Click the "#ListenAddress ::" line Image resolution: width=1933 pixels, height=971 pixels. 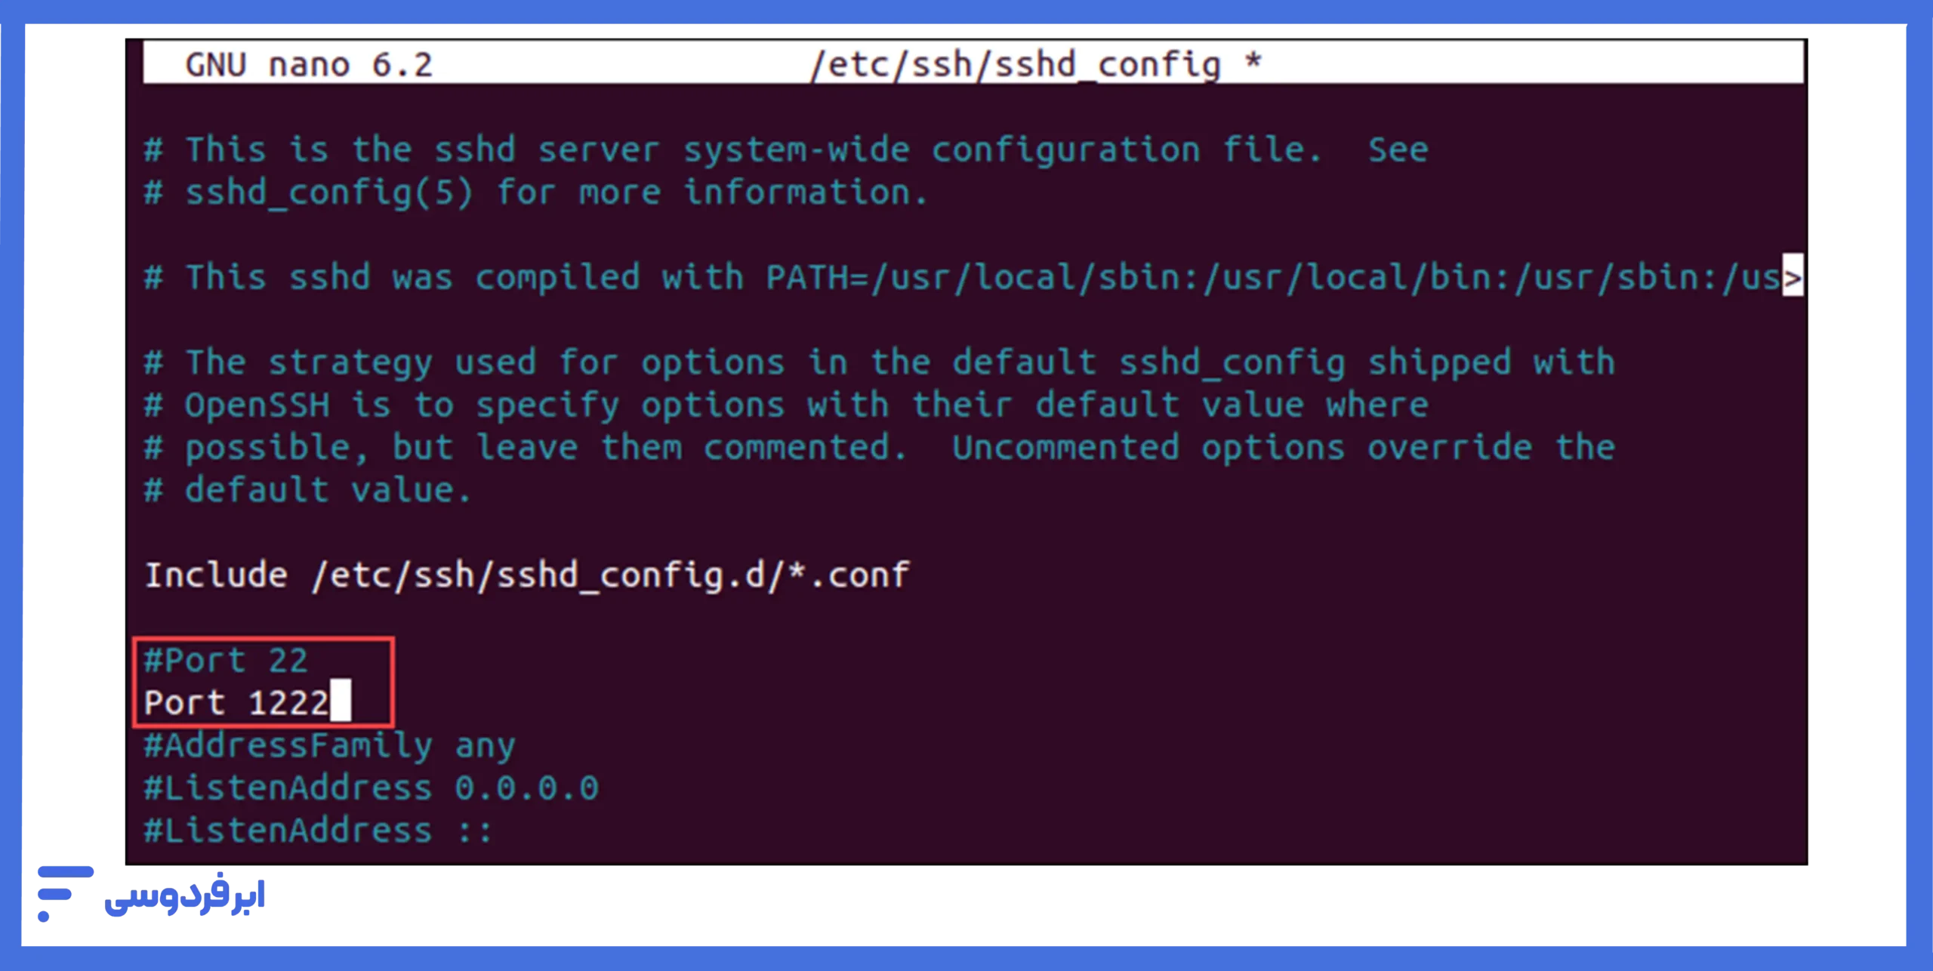[317, 831]
